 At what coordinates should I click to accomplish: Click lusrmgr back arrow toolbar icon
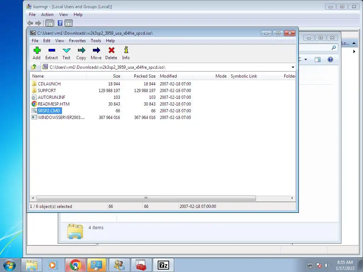[30, 23]
